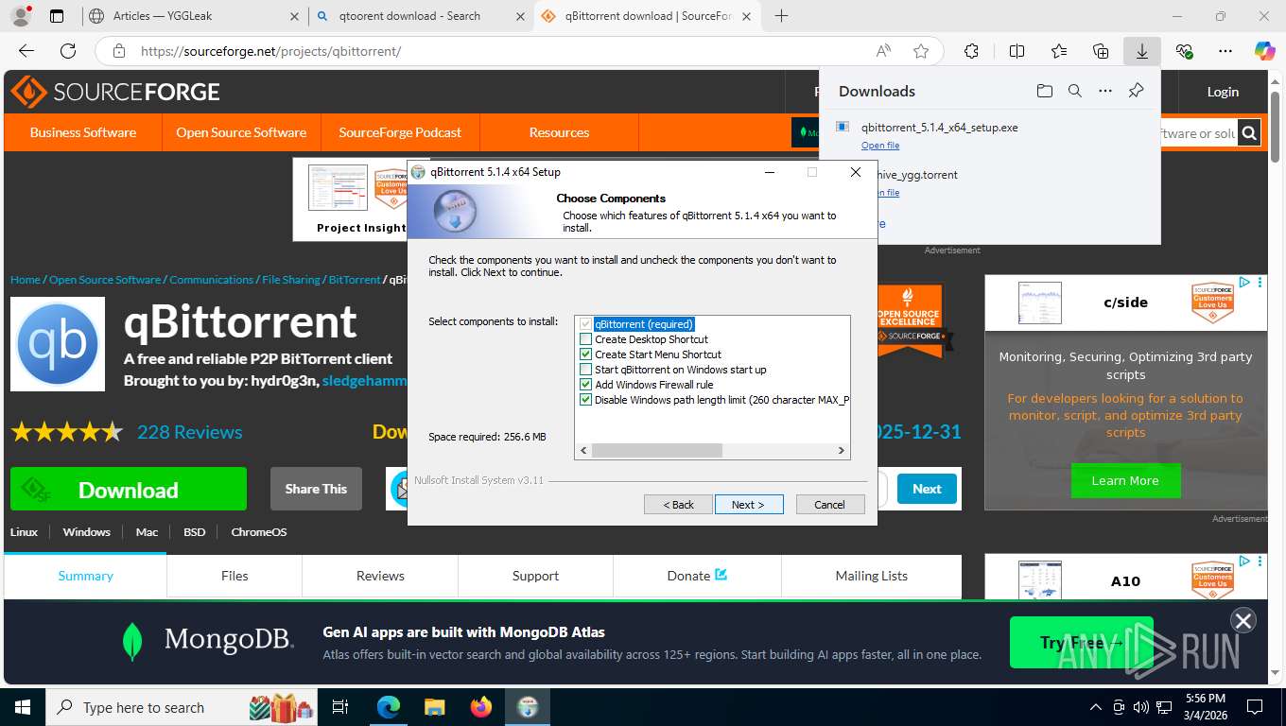Open Collections icon in Edge toolbar
The width and height of the screenshot is (1286, 726).
point(1101,51)
